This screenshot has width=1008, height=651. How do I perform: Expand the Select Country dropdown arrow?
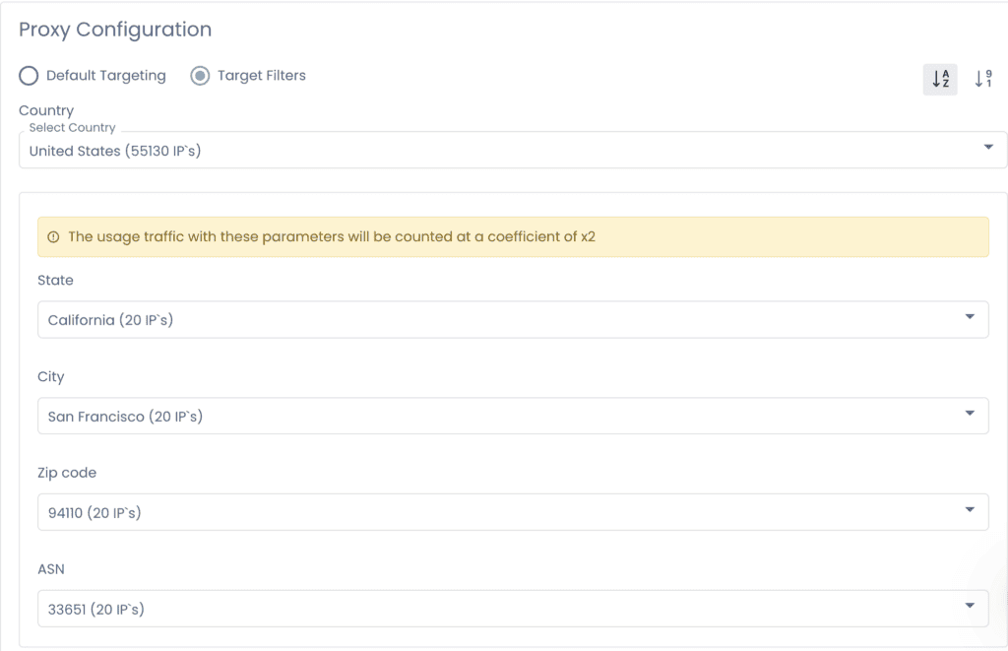click(988, 148)
